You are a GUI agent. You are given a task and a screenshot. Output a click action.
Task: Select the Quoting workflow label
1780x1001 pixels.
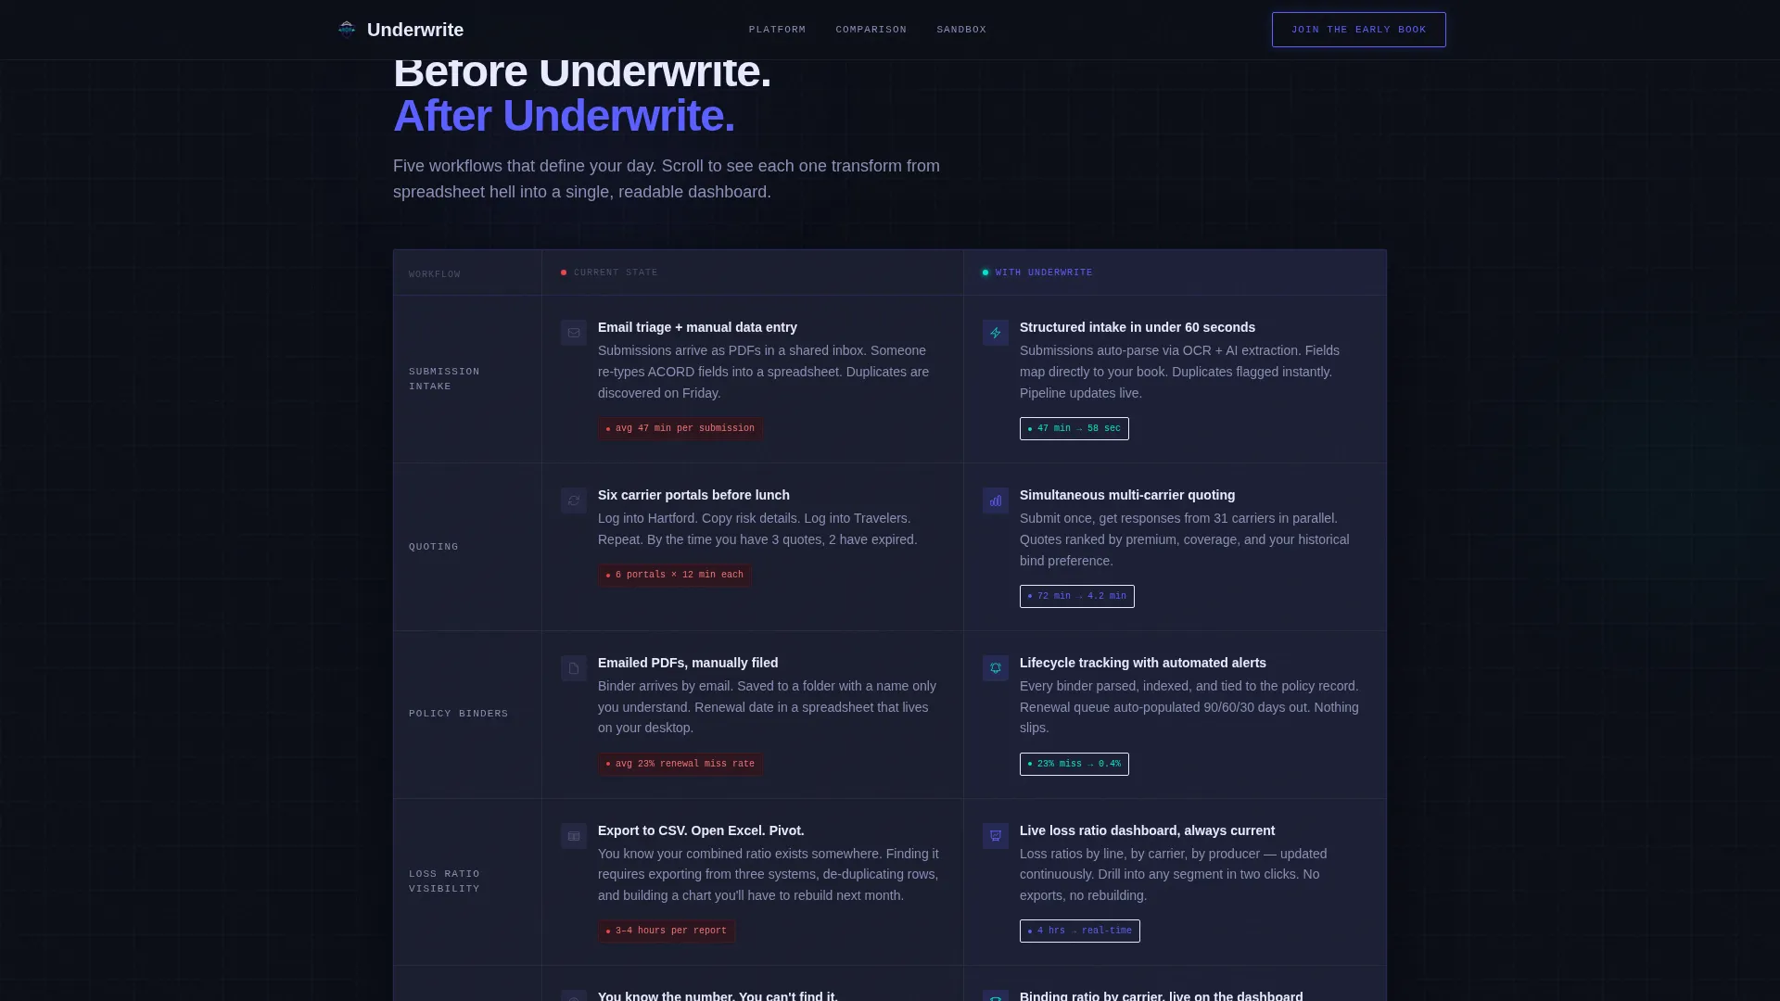pos(434,547)
